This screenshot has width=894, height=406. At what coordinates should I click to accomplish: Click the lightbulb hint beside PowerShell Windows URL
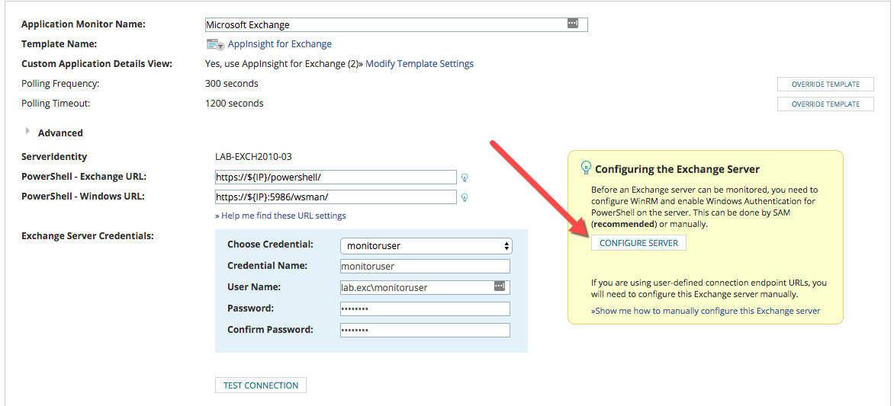tap(464, 197)
